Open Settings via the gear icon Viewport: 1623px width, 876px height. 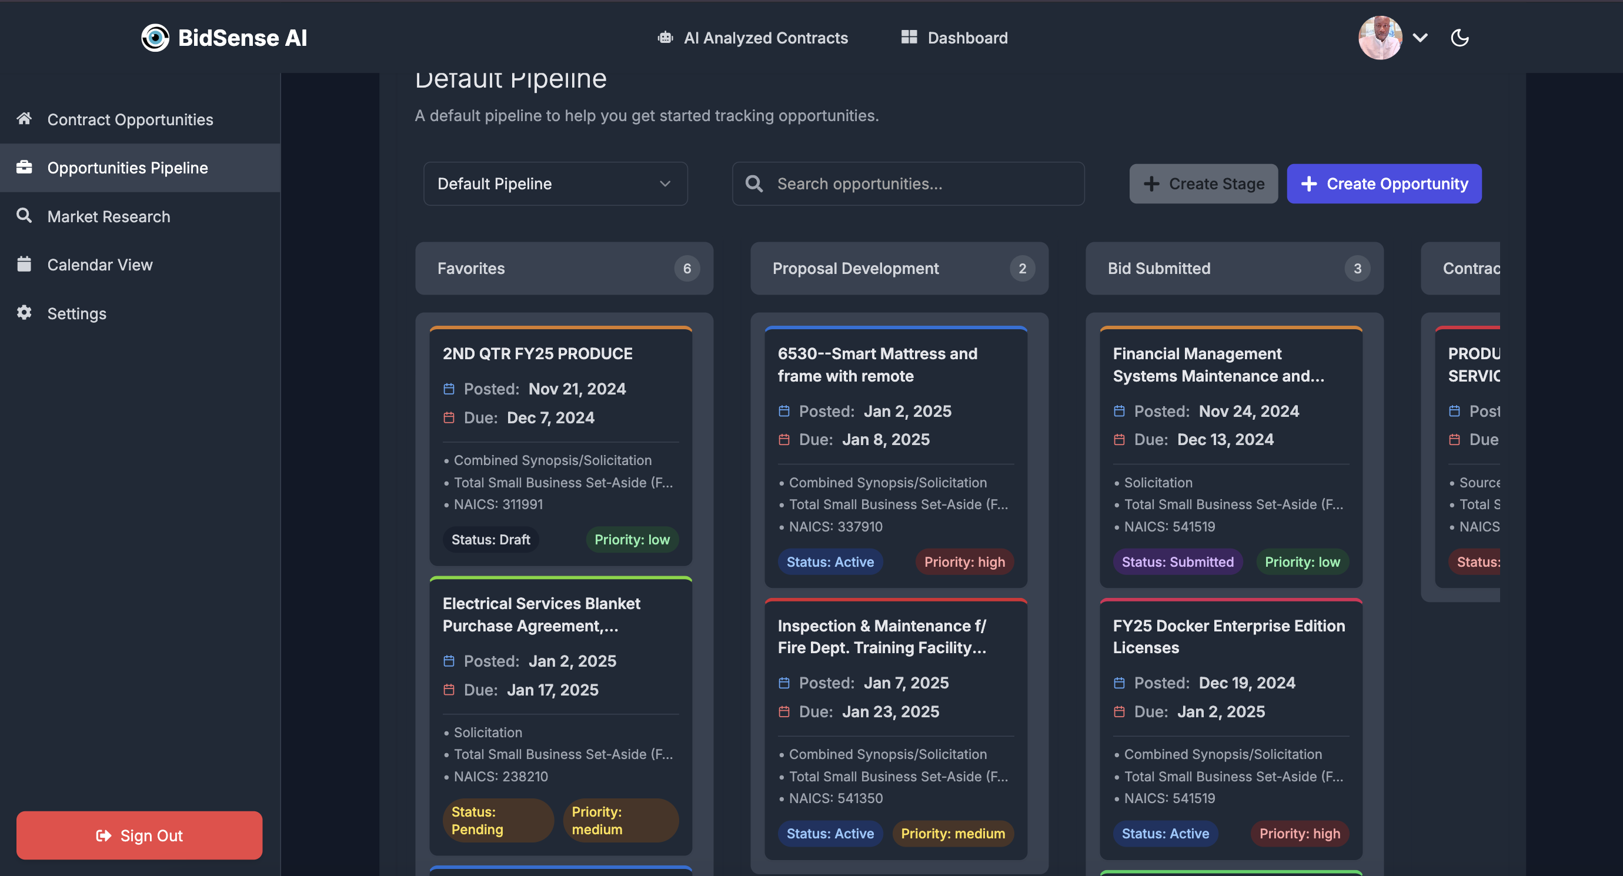[x=24, y=312]
